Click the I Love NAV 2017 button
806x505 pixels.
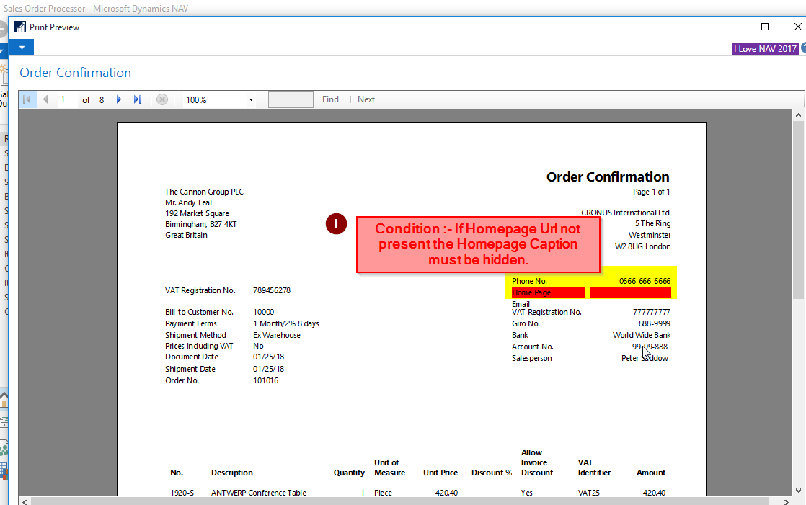point(763,48)
